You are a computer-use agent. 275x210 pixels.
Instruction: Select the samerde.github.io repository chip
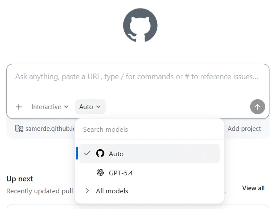point(45,129)
